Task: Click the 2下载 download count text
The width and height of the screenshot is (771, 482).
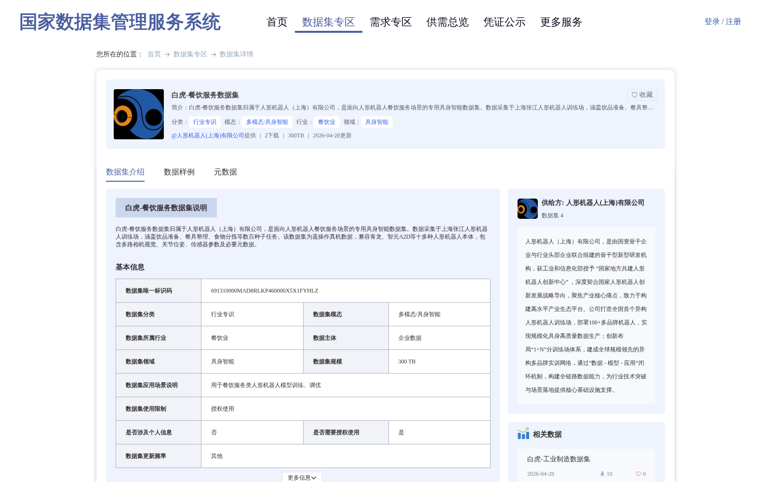Action: click(x=272, y=135)
